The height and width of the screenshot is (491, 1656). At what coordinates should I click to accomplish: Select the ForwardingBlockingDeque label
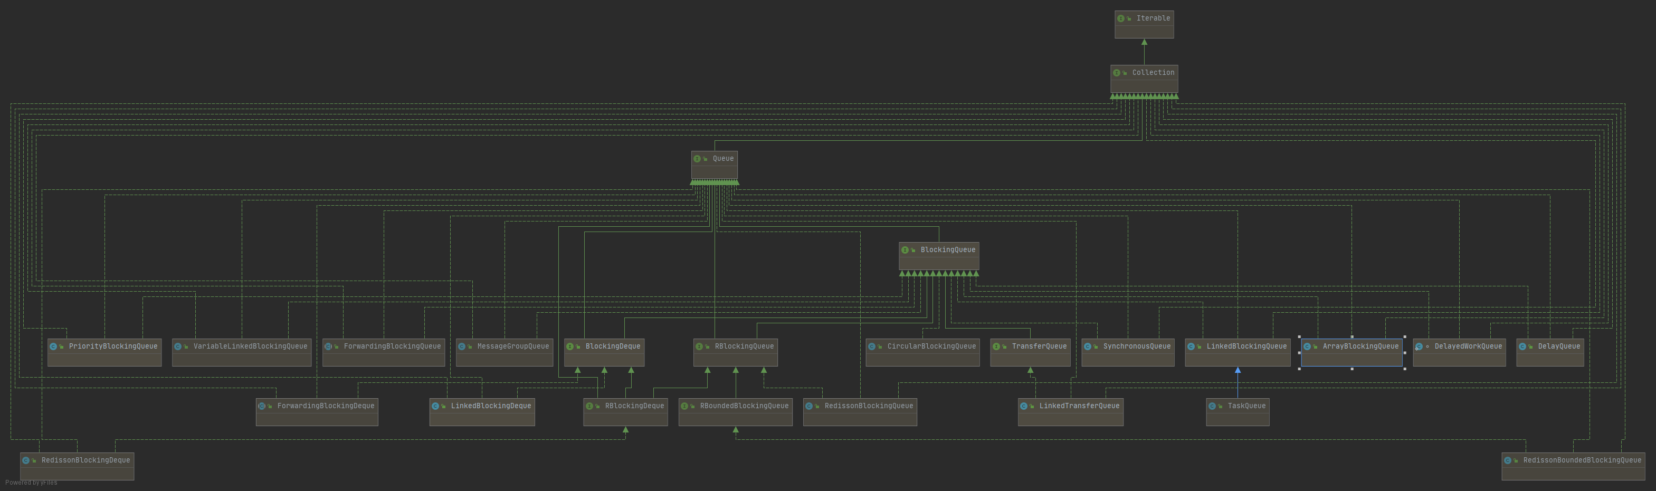(325, 406)
